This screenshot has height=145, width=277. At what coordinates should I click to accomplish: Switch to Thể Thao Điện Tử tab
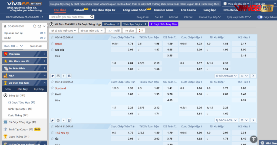pos(103,10)
